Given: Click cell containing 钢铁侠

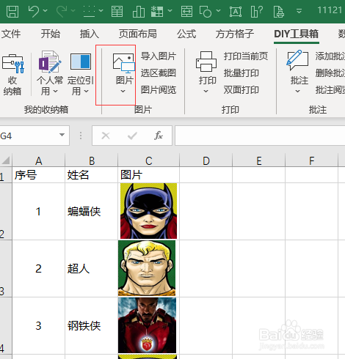Looking at the screenshot, I should pyautogui.click(x=92, y=325).
